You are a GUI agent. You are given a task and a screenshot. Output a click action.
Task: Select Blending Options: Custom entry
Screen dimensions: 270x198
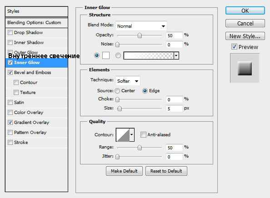(36, 23)
